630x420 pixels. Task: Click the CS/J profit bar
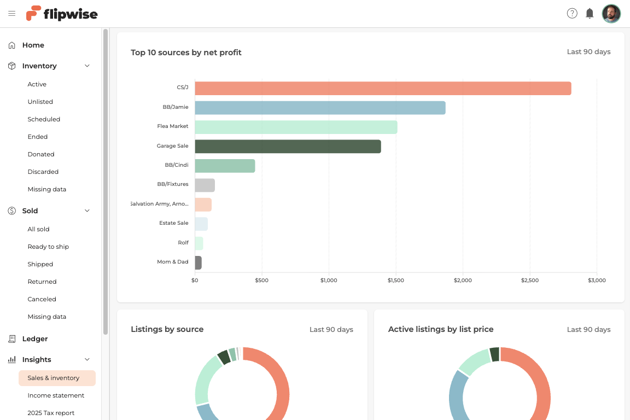coord(383,89)
